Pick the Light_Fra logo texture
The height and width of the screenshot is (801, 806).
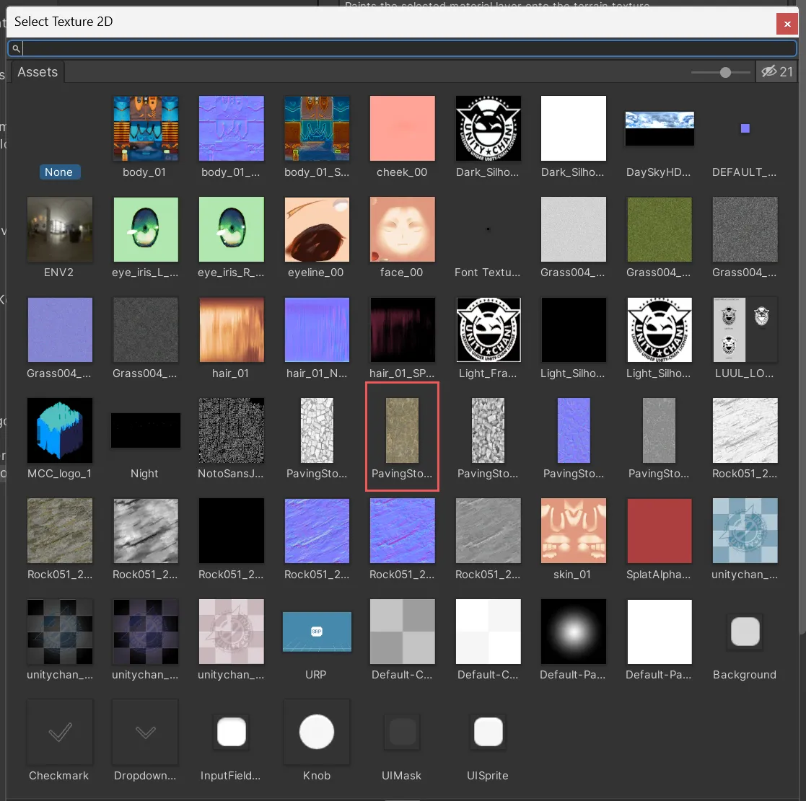pyautogui.click(x=488, y=329)
